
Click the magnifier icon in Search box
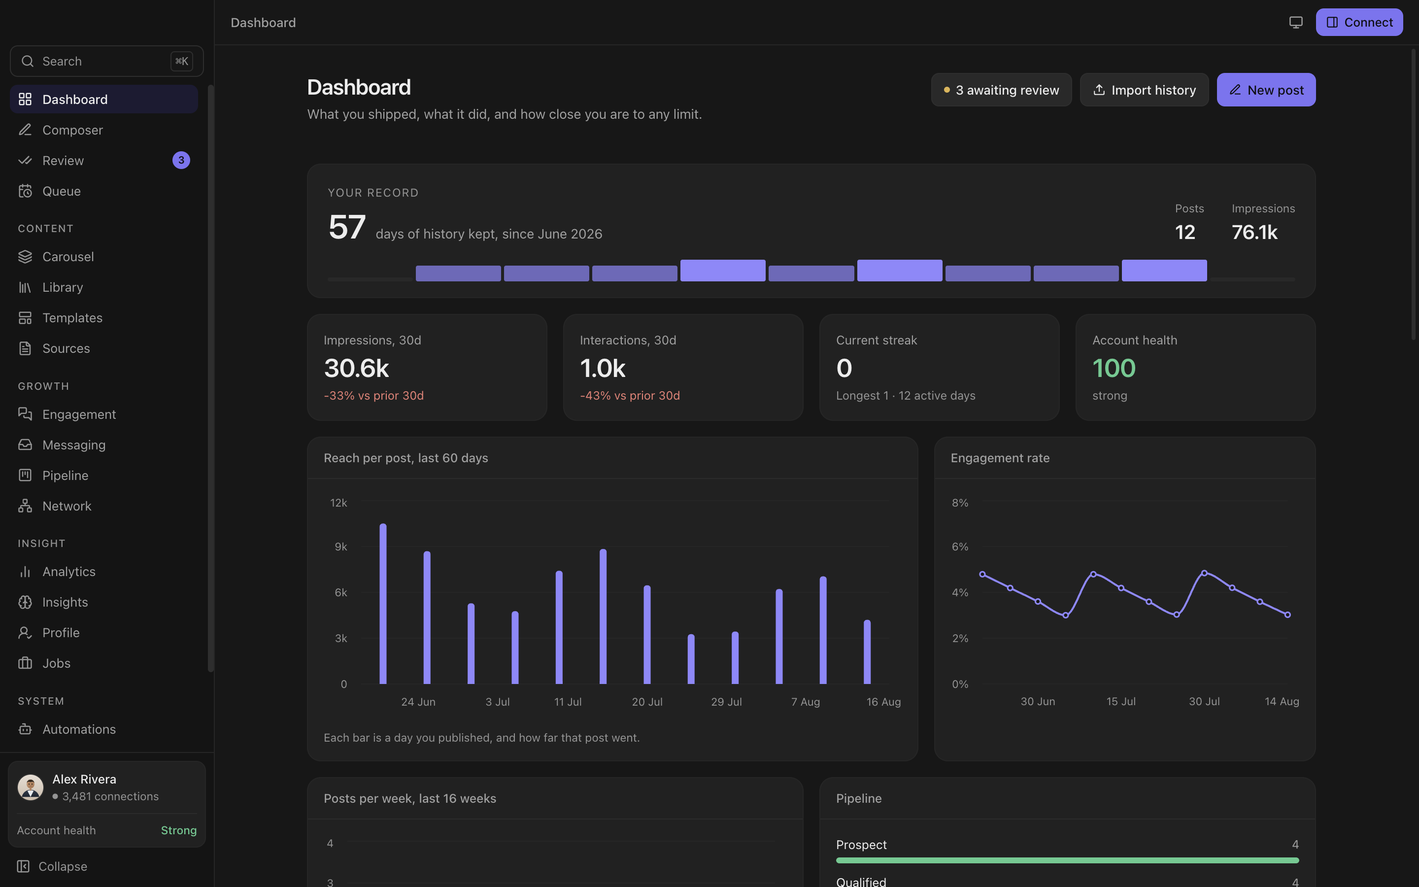[x=28, y=61]
